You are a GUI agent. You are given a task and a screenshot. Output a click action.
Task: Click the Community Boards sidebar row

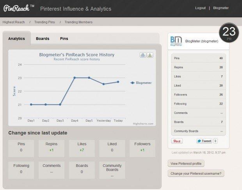(x=198, y=131)
